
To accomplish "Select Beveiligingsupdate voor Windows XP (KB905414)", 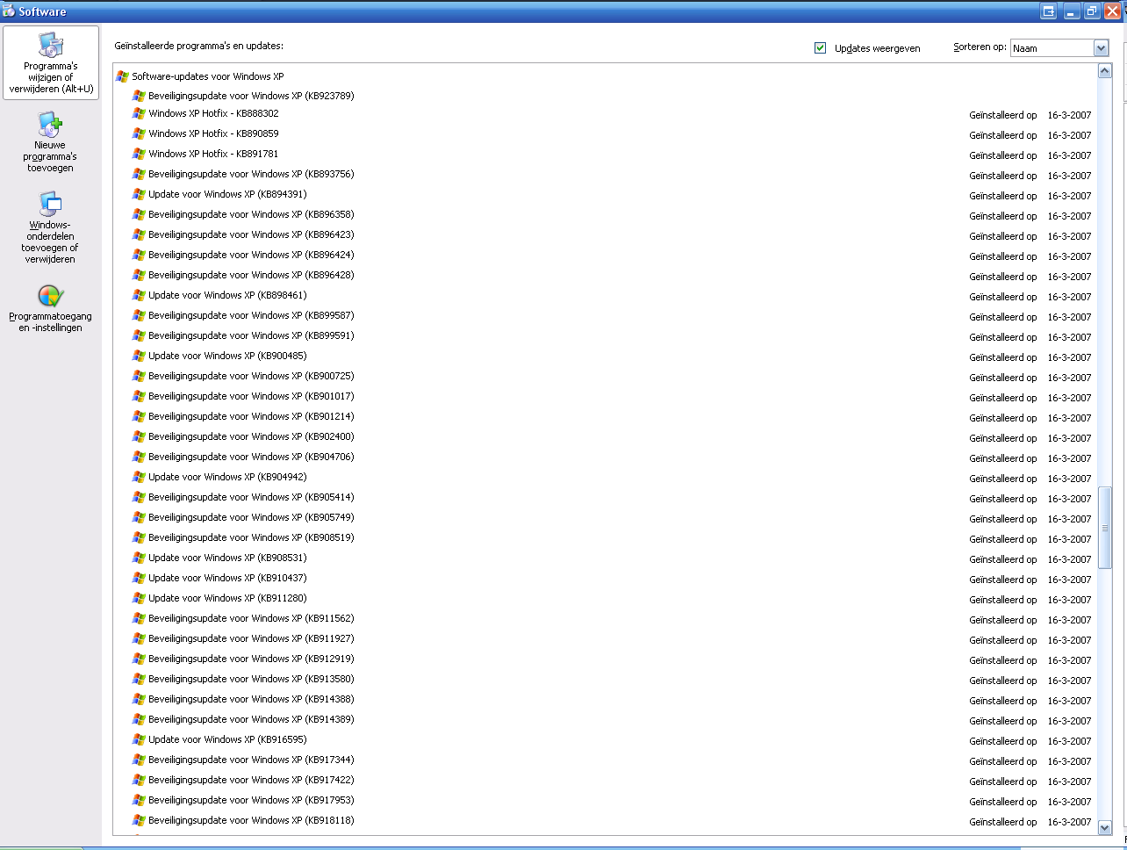I will coord(251,497).
